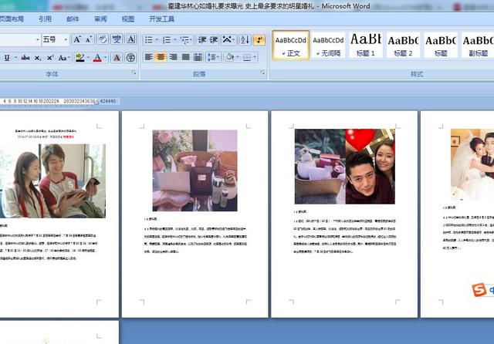Image resolution: width=494 pixels, height=344 pixels.
Task: Click the numbered list icon
Action: (167, 39)
